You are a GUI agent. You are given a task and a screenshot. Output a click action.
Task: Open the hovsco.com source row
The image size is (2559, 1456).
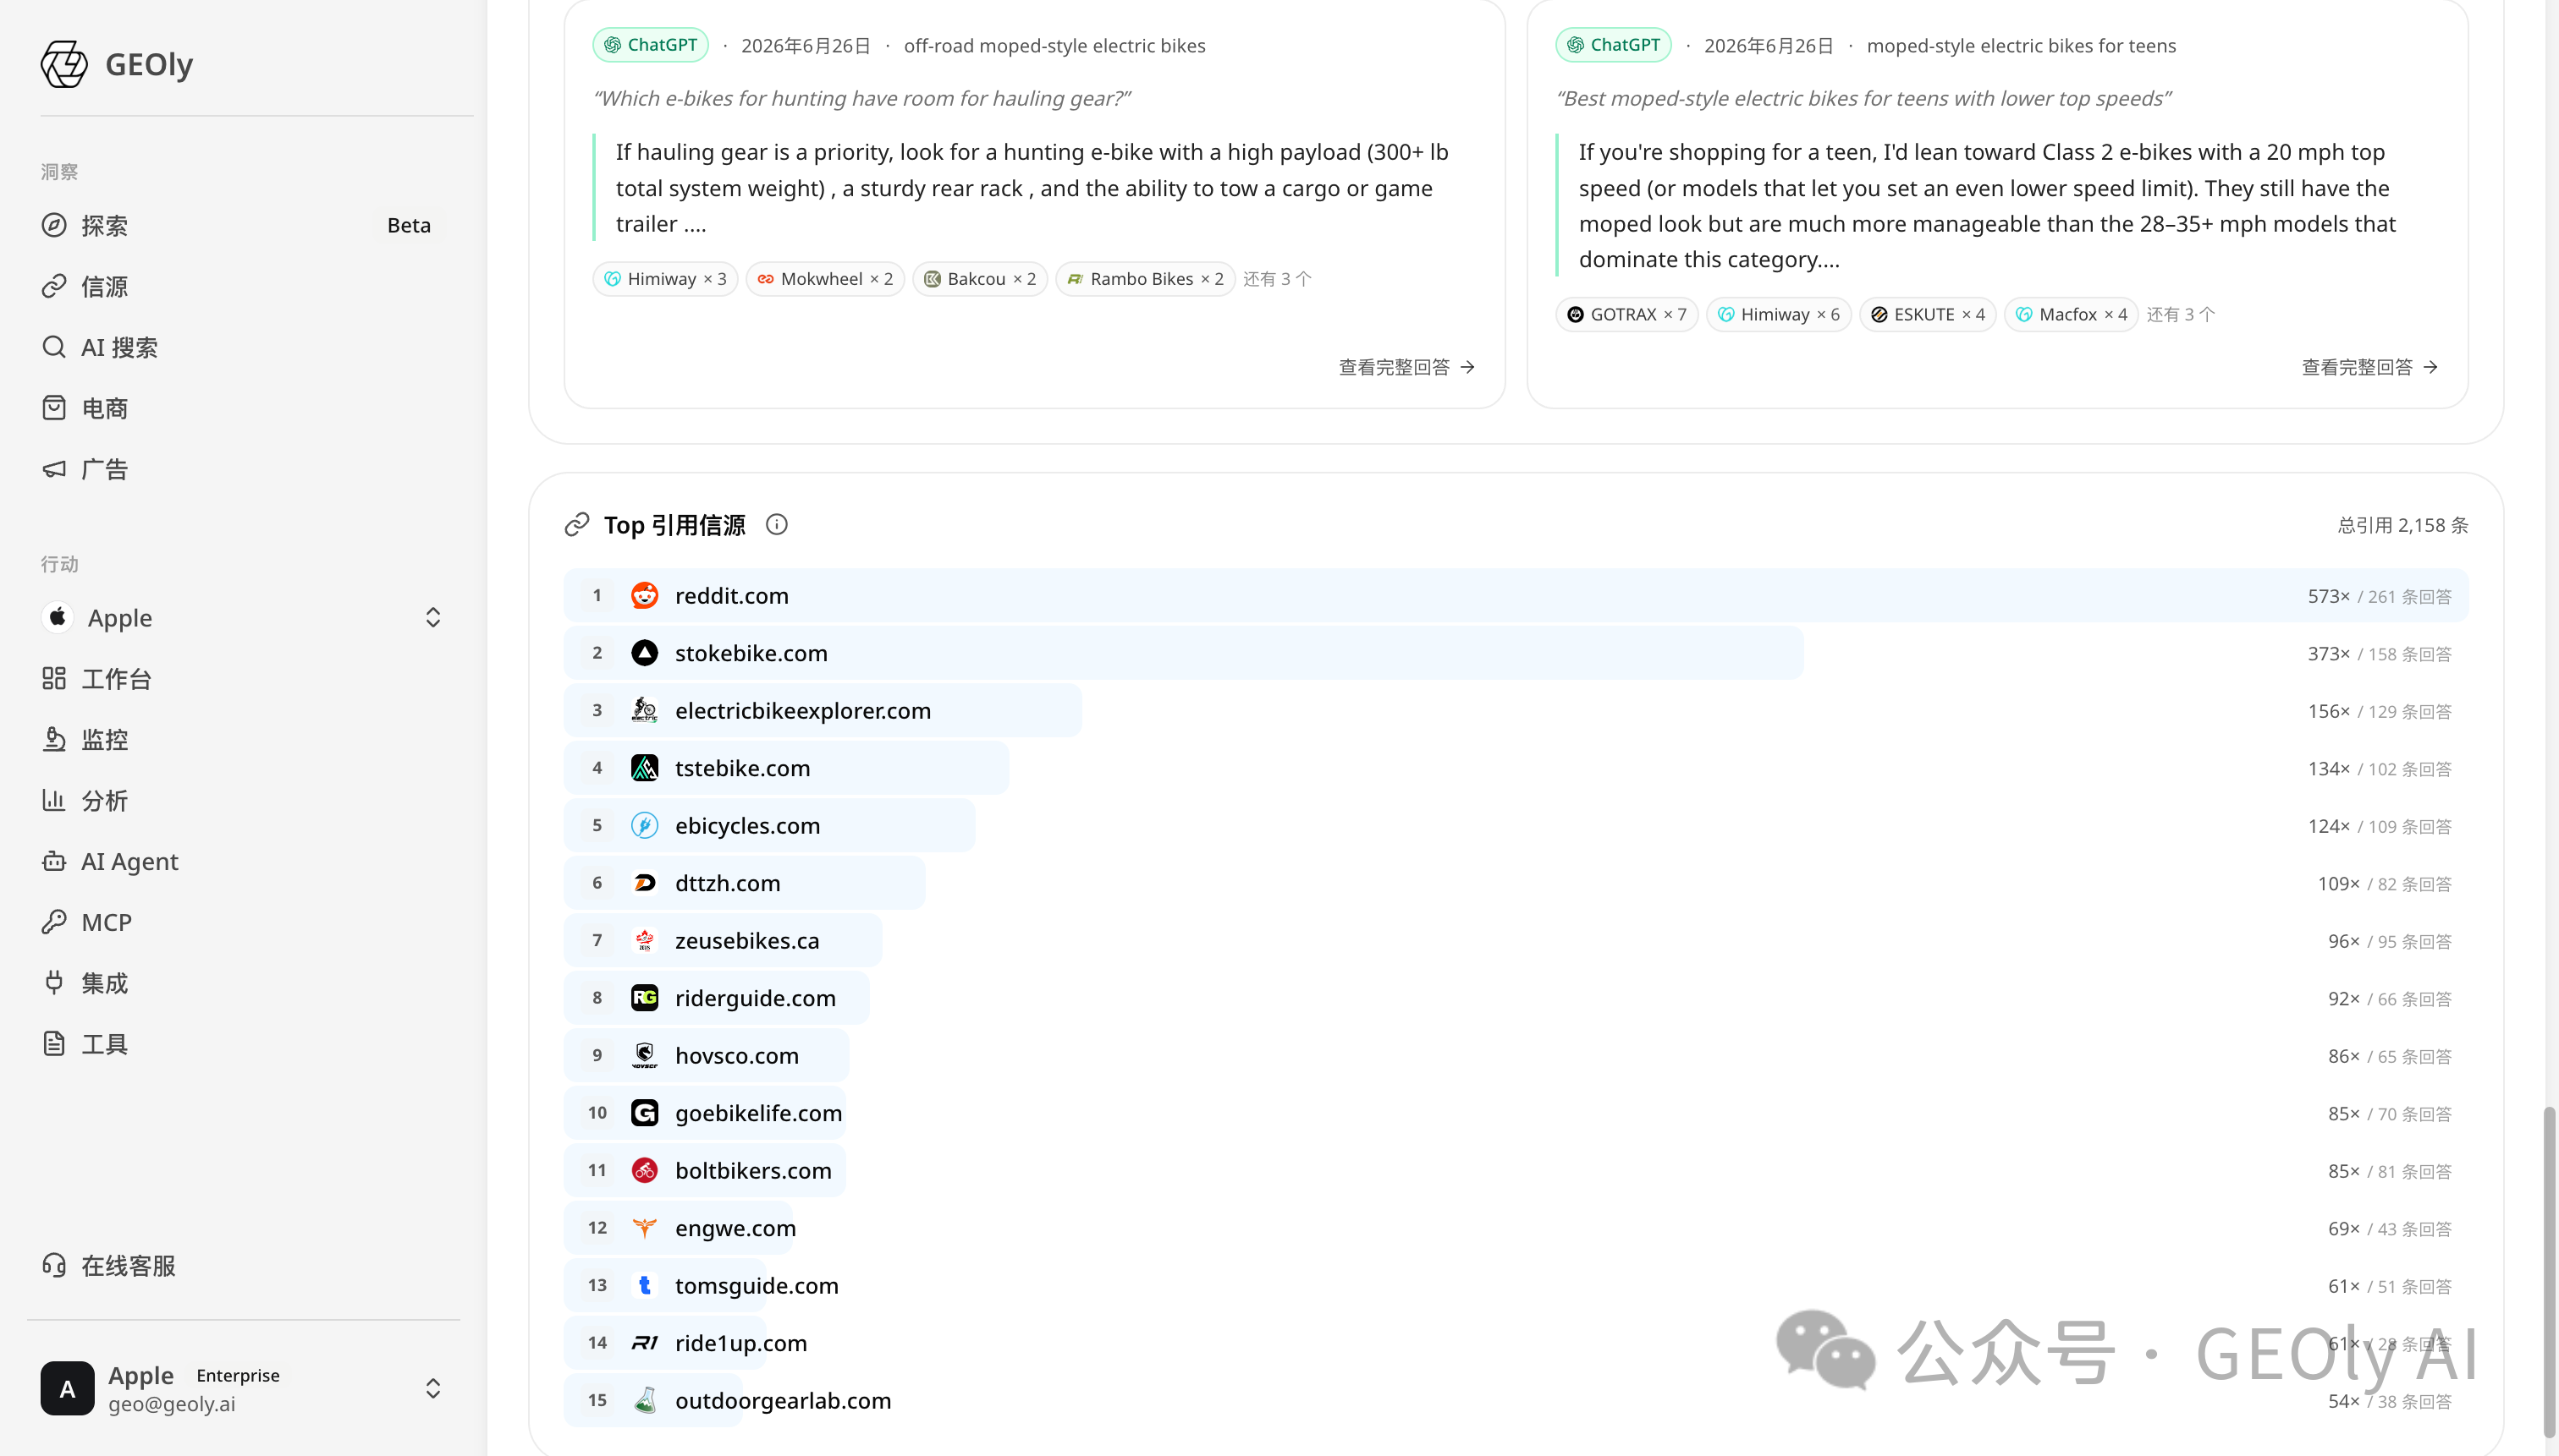coord(1516,1056)
